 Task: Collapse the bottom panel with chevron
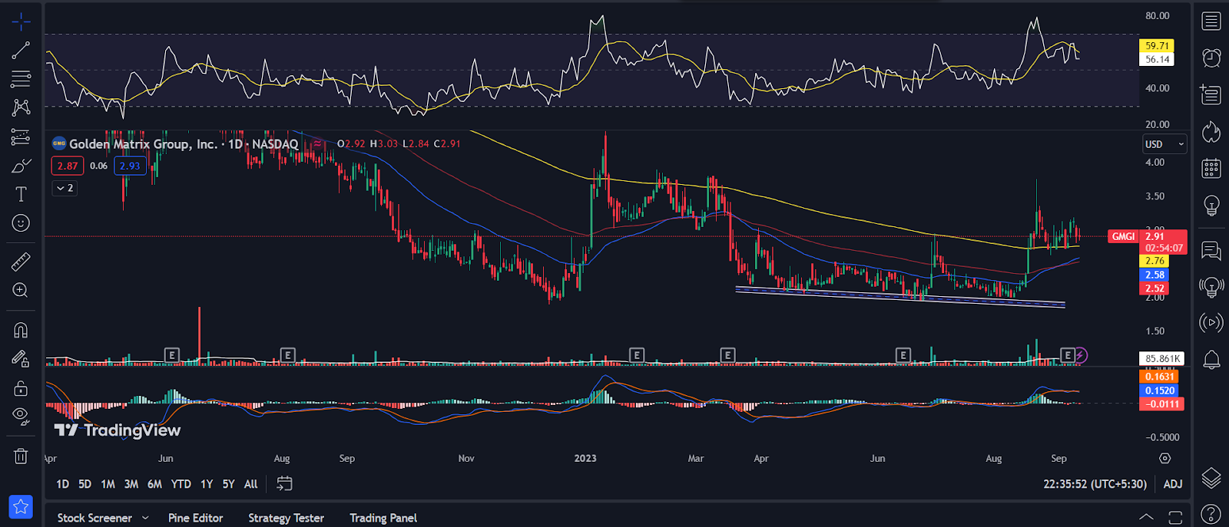point(1146,517)
